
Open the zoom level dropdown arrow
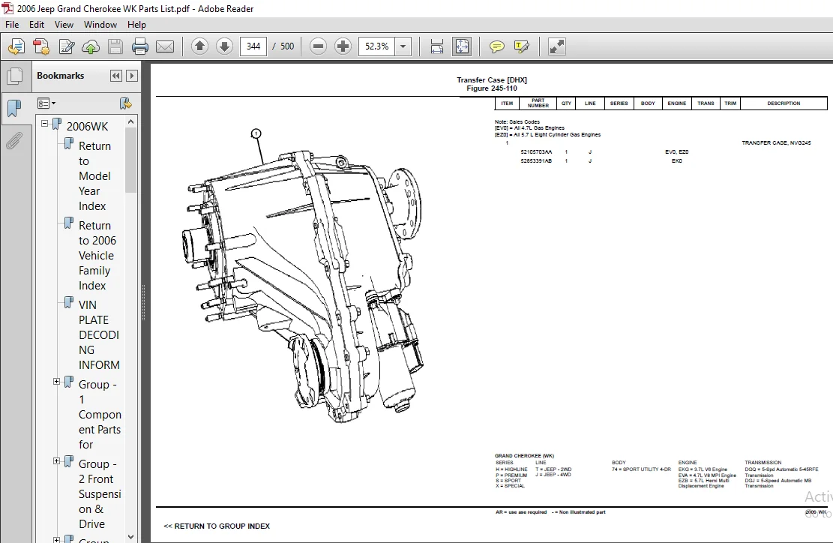[x=403, y=46]
